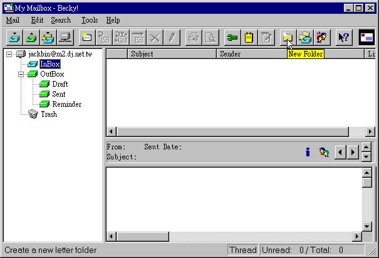Collapse the jackbin@m2.dj.net.tw account node
The height and width of the screenshot is (258, 379).
click(9, 54)
